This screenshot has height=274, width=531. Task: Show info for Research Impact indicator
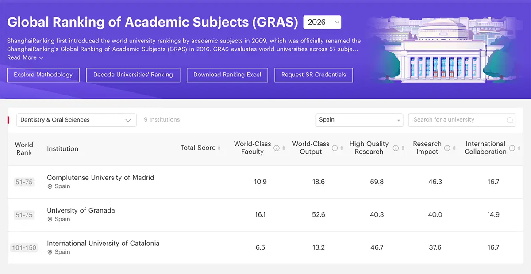click(x=447, y=148)
